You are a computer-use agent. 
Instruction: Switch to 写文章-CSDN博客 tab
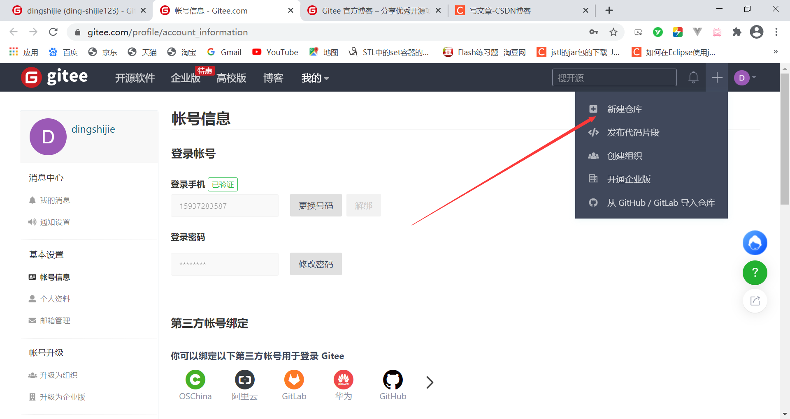pos(522,11)
